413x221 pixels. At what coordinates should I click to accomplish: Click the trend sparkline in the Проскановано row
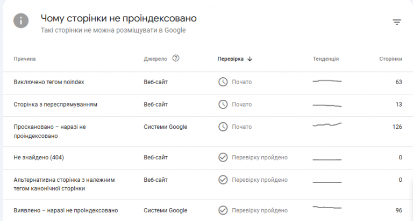pyautogui.click(x=327, y=124)
